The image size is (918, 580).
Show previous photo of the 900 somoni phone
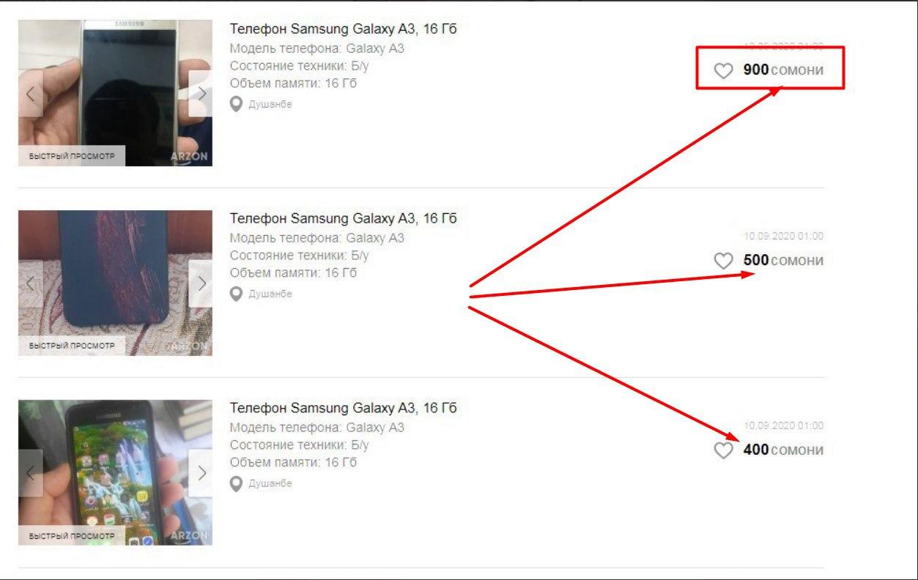click(x=31, y=94)
